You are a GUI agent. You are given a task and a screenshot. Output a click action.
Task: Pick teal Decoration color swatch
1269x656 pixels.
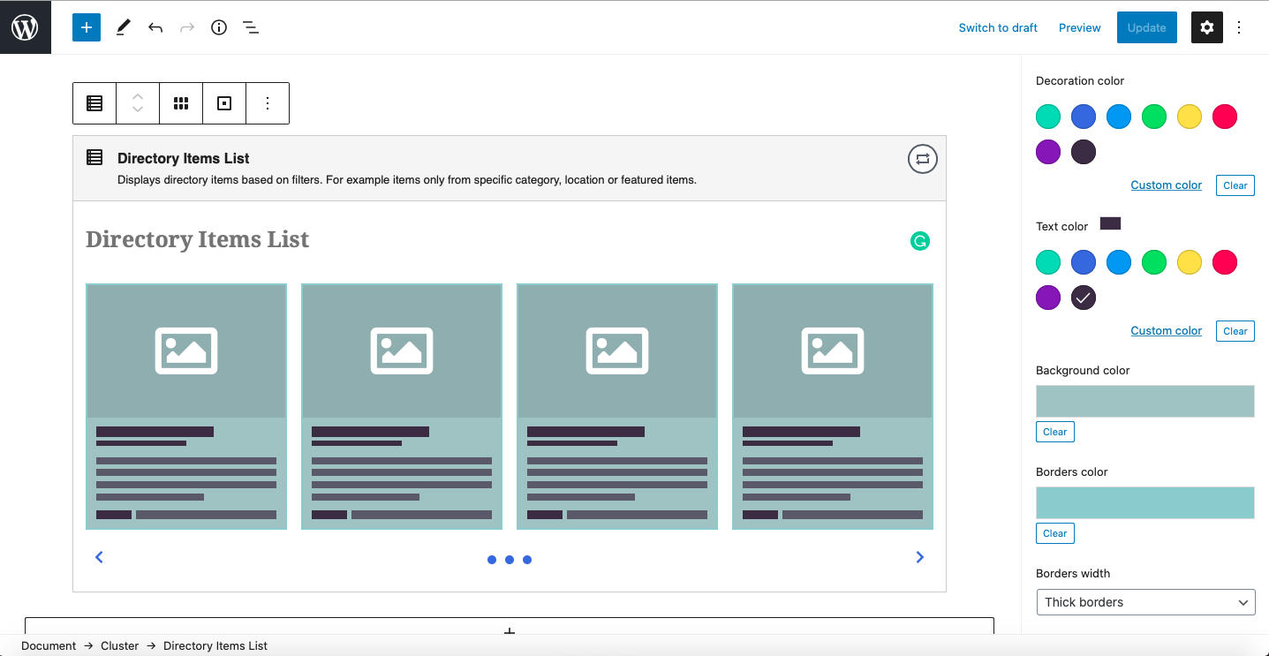coord(1048,117)
